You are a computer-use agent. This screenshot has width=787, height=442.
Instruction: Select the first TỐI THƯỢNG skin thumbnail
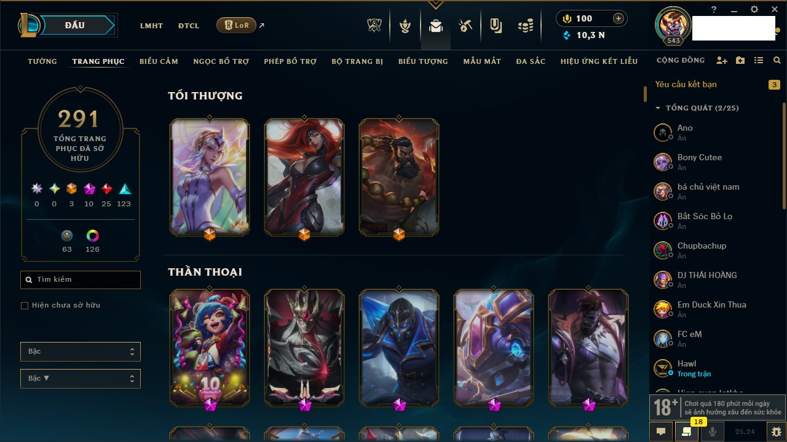[x=210, y=177]
